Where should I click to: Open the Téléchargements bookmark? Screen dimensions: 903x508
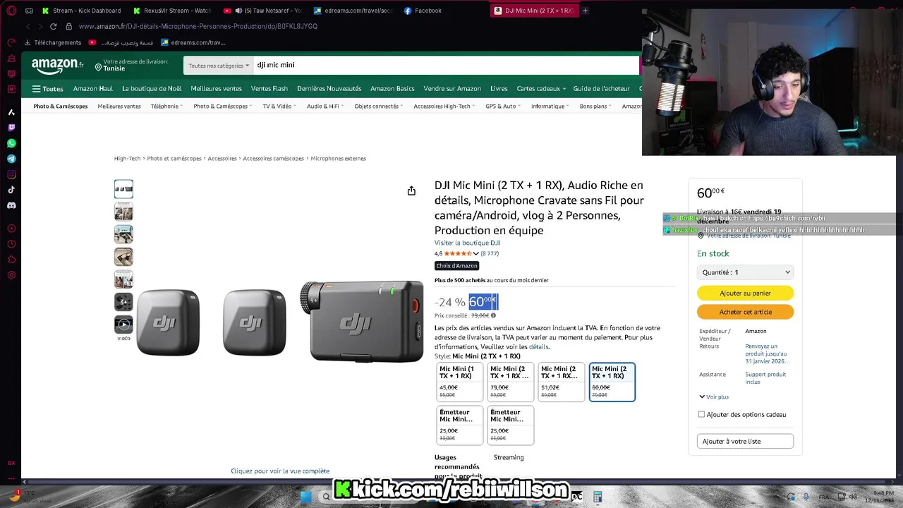coord(52,42)
